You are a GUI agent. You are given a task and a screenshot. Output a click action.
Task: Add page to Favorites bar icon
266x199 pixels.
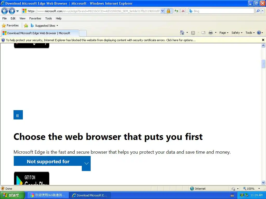coord(26,26)
